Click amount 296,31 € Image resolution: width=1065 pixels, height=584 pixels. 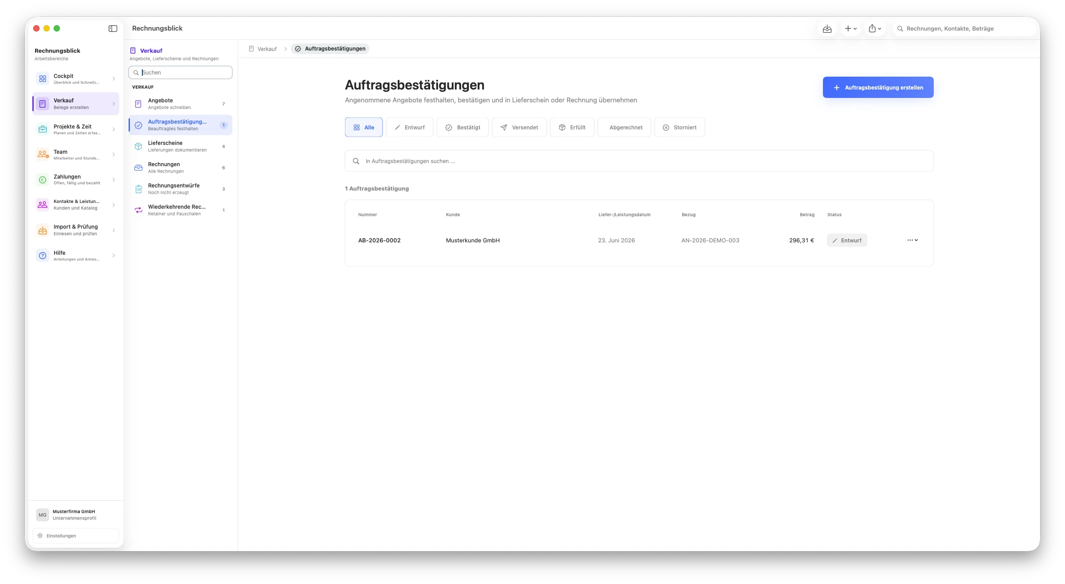802,241
